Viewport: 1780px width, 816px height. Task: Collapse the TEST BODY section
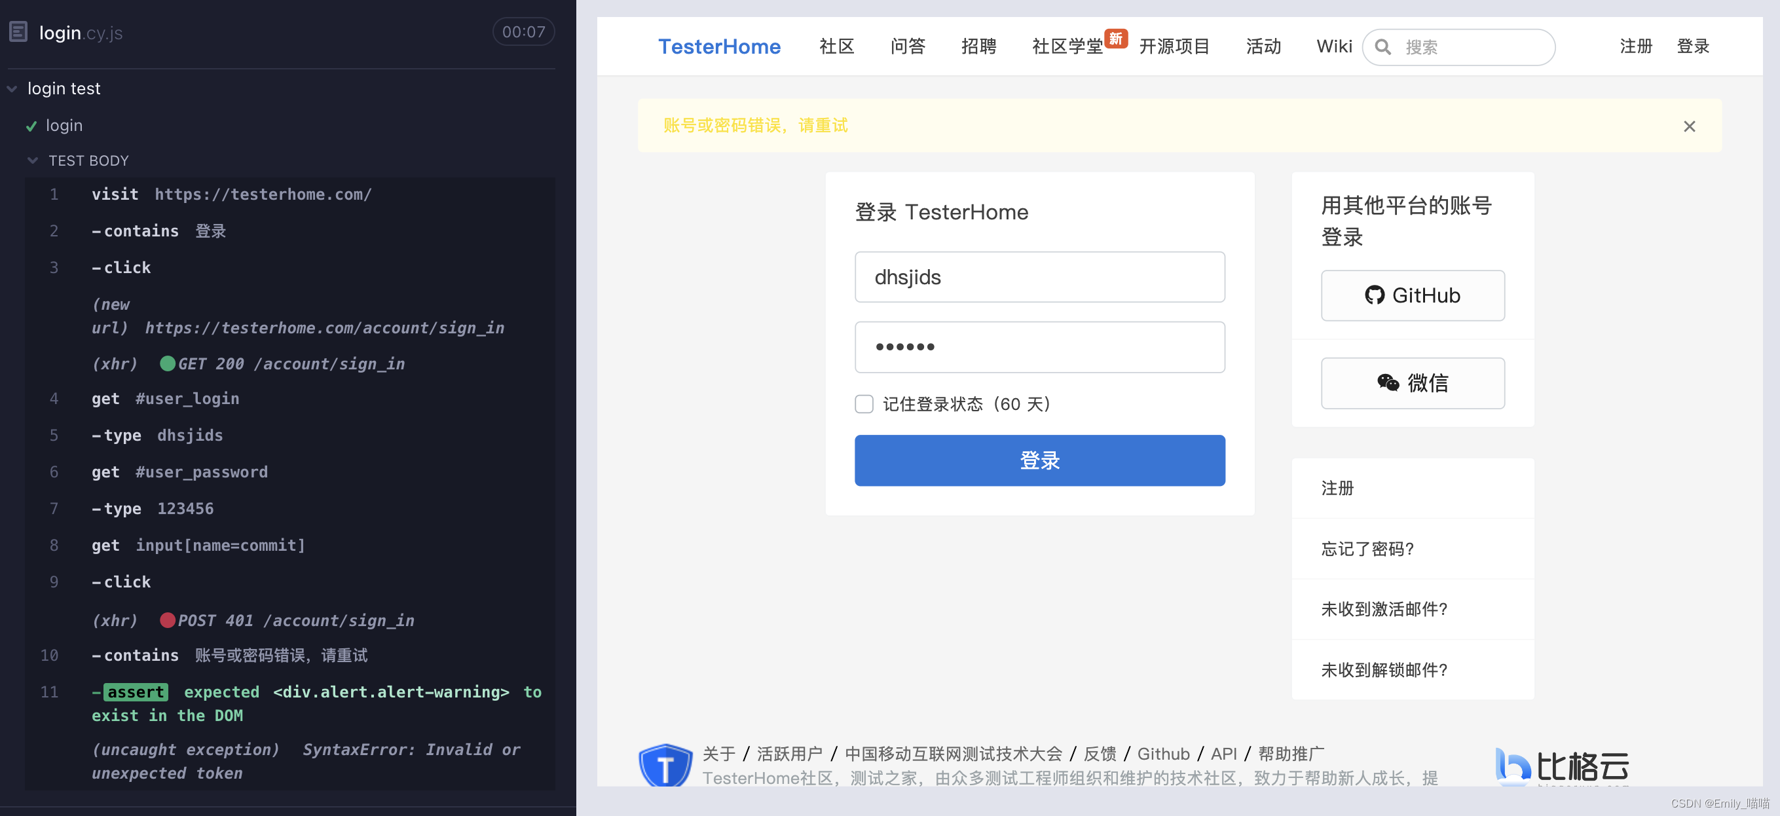click(33, 160)
